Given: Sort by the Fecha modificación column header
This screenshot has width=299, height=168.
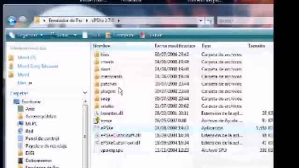Looking at the screenshot, I should (x=175, y=46).
